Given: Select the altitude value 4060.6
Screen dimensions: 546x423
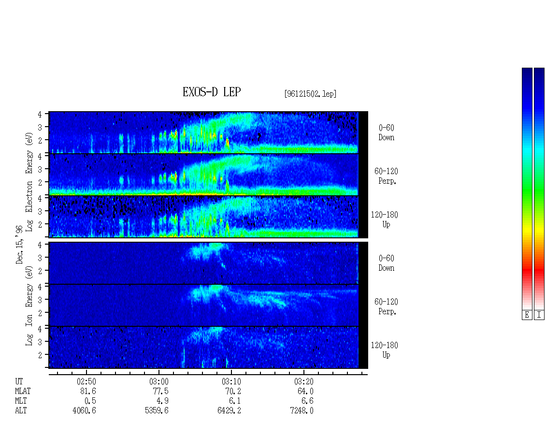Looking at the screenshot, I should [x=84, y=410].
